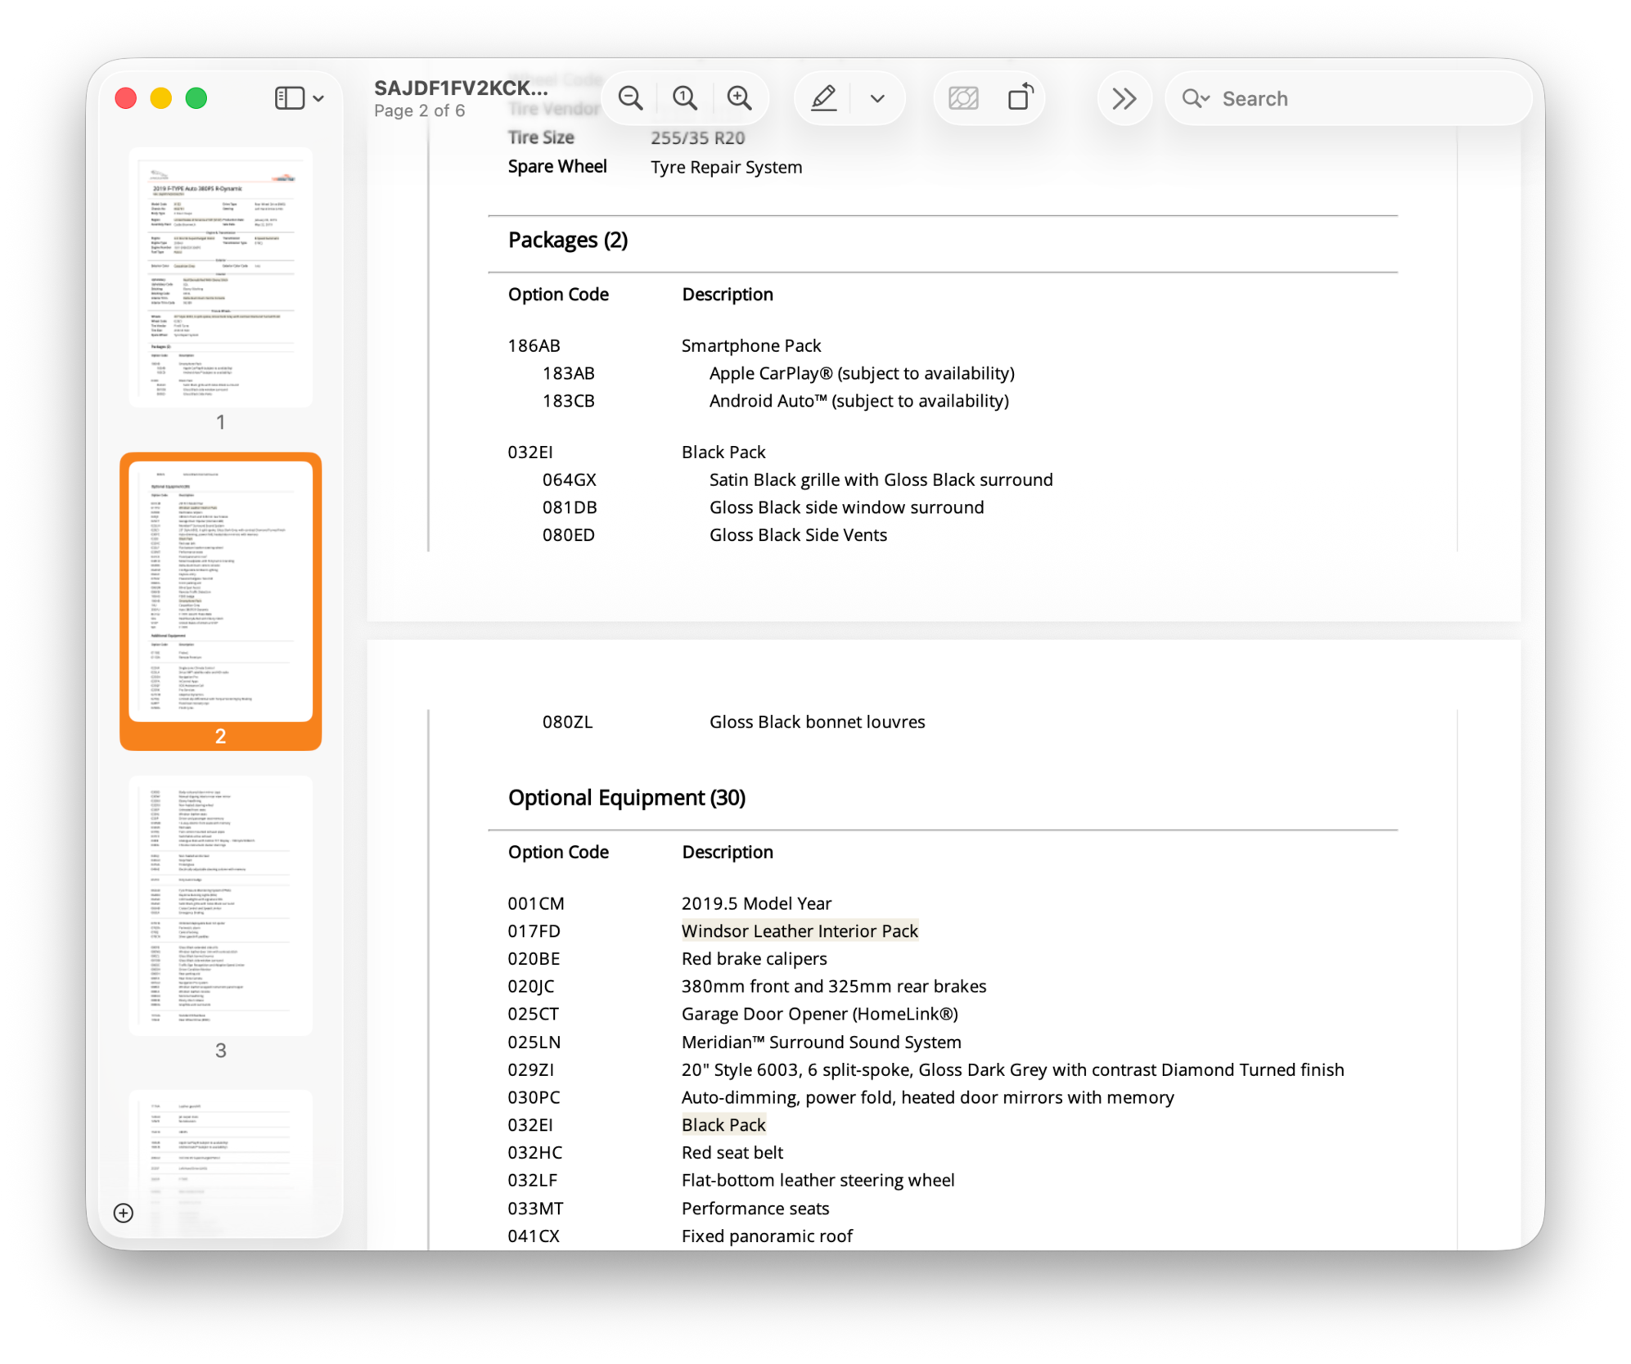The image size is (1631, 1364).
Task: Click the highlighted page 2 thumbnail
Action: point(220,592)
